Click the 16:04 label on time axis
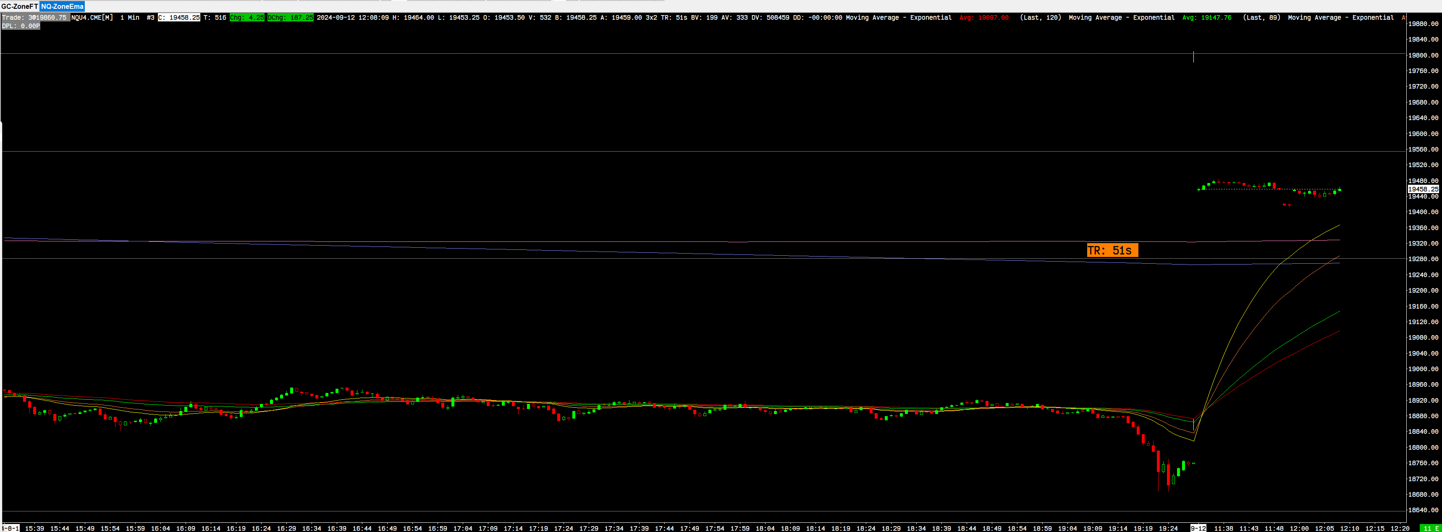This screenshot has height=532, width=1442. click(161, 528)
